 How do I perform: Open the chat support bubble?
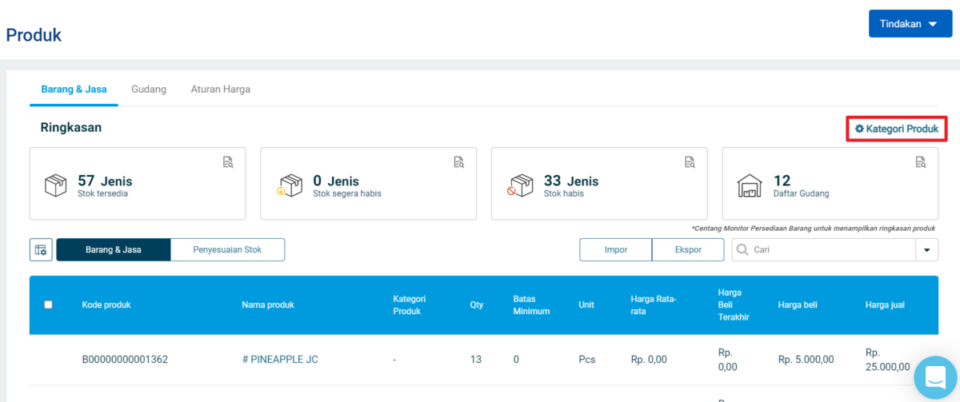pyautogui.click(x=935, y=376)
